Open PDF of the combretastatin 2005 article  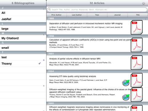[x=137, y=108]
